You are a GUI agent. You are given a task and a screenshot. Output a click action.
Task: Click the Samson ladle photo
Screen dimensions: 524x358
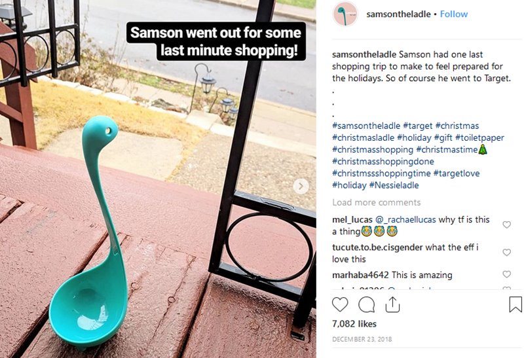(x=158, y=179)
